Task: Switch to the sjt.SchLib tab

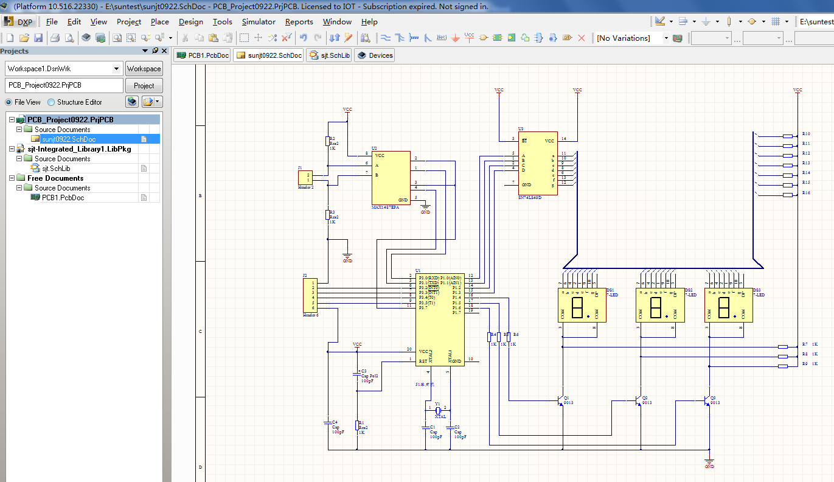Action: coord(329,55)
